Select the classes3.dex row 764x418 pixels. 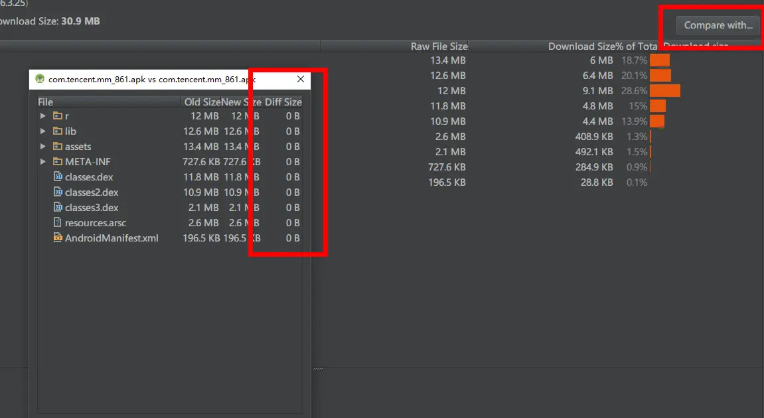[170, 208]
